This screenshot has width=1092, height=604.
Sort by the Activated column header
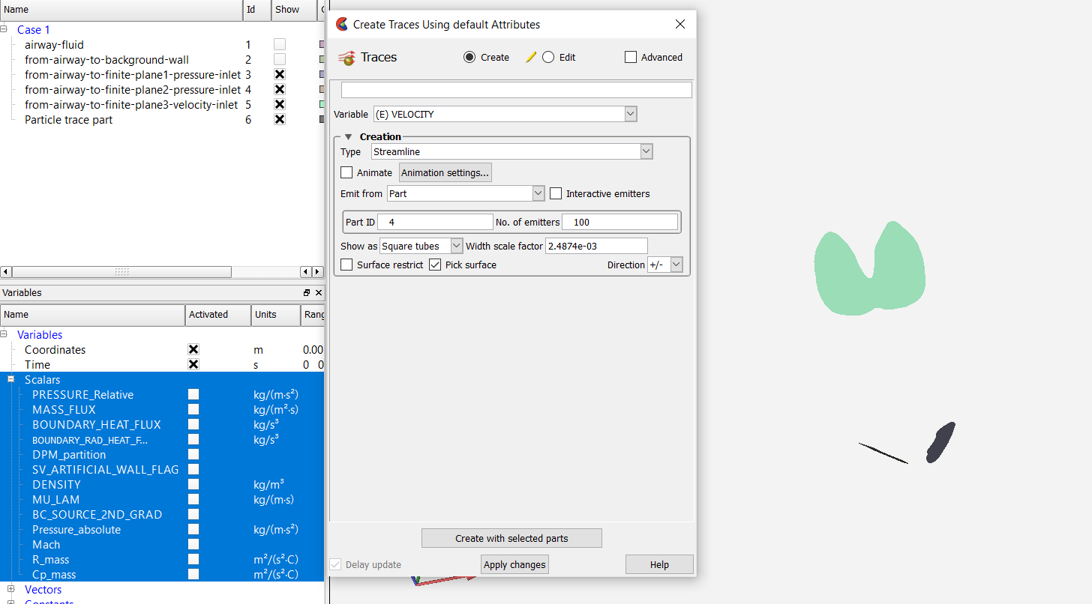tap(218, 315)
